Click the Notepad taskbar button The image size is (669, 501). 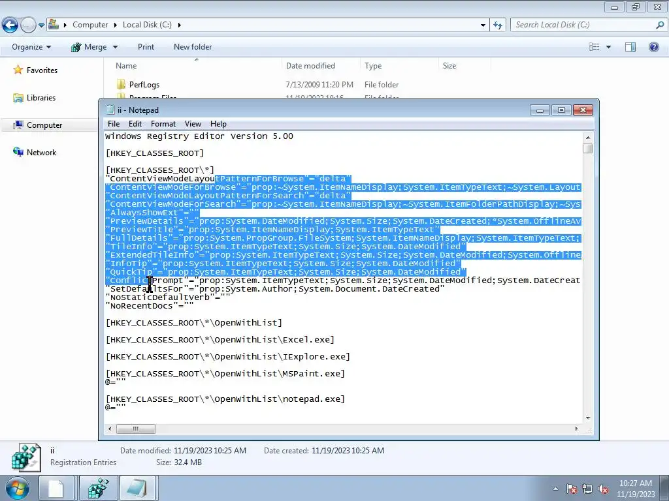(137, 488)
